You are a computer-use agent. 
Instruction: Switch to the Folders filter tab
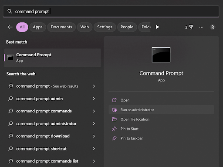click(x=144, y=27)
